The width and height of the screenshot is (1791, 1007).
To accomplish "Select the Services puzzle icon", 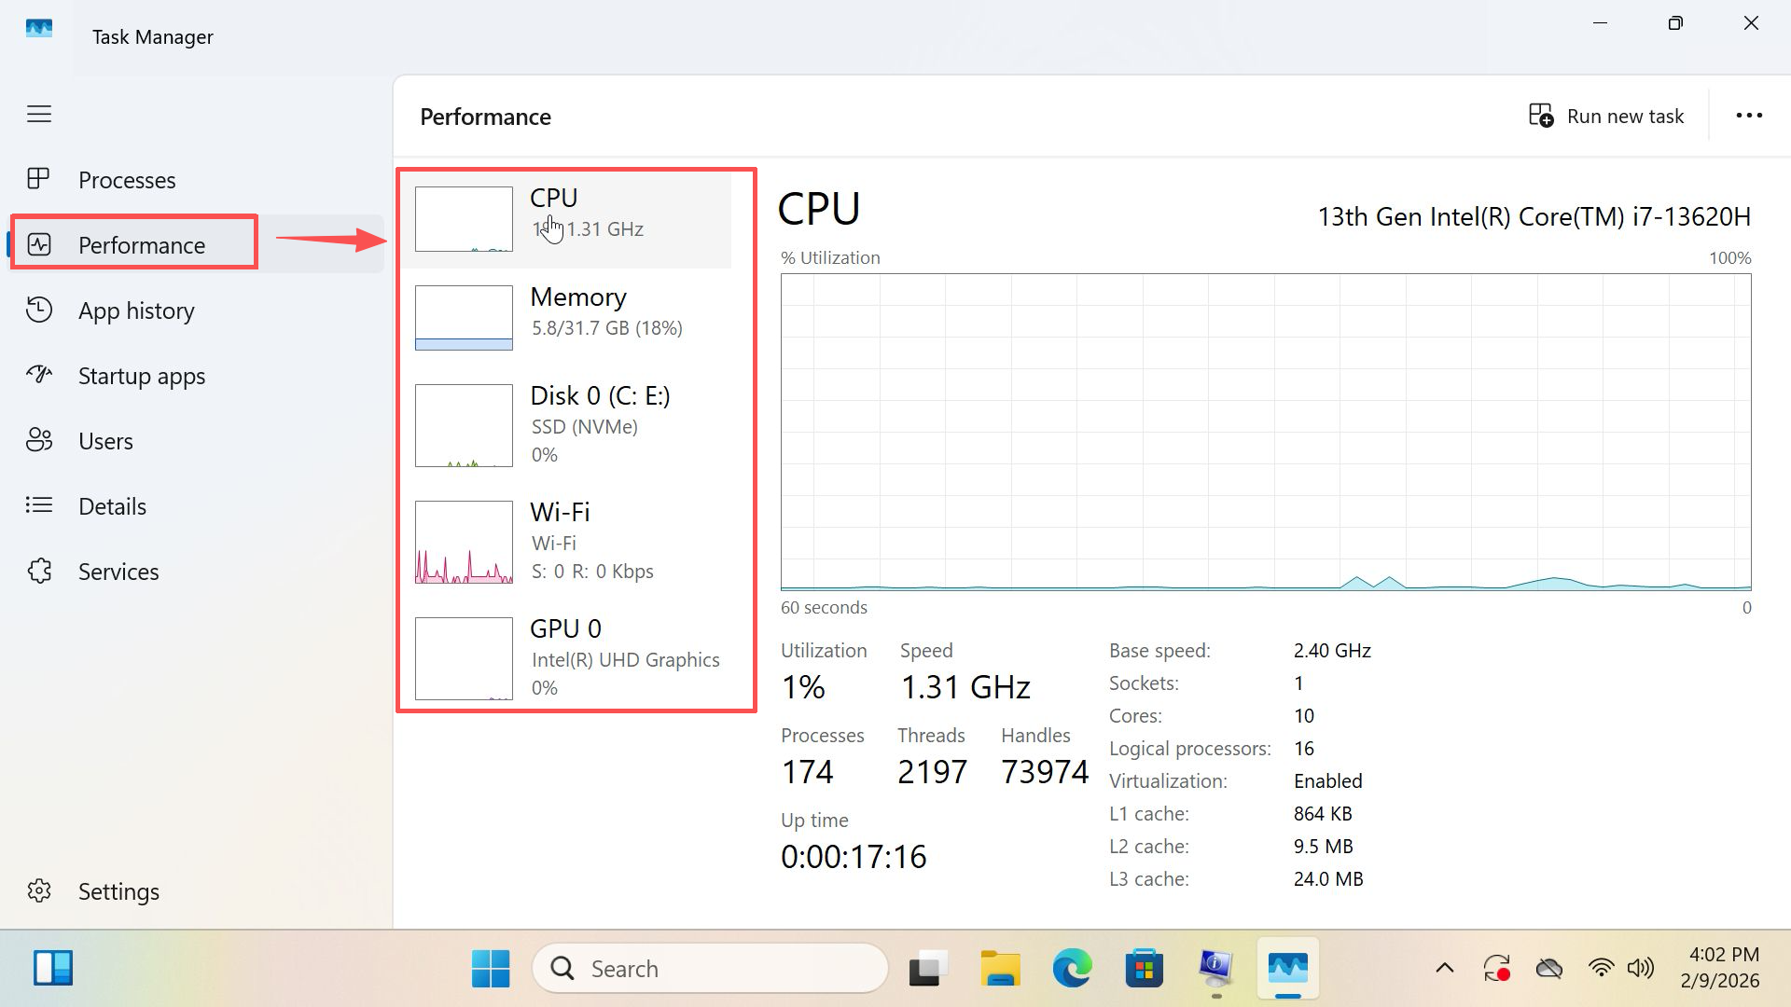I will coord(38,571).
